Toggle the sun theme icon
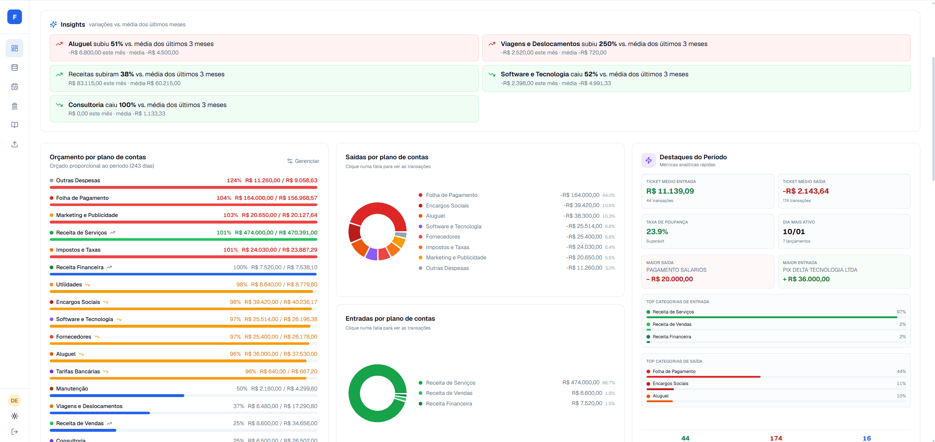Image resolution: width=935 pixels, height=442 pixels. (x=15, y=416)
